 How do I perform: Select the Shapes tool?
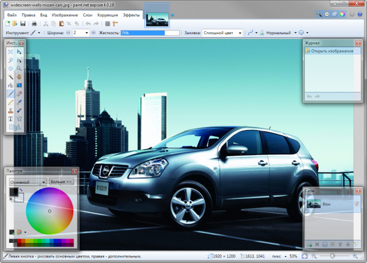(x=15, y=128)
